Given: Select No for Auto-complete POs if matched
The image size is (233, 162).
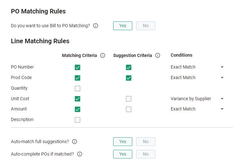Looking at the screenshot, I should (x=146, y=154).
